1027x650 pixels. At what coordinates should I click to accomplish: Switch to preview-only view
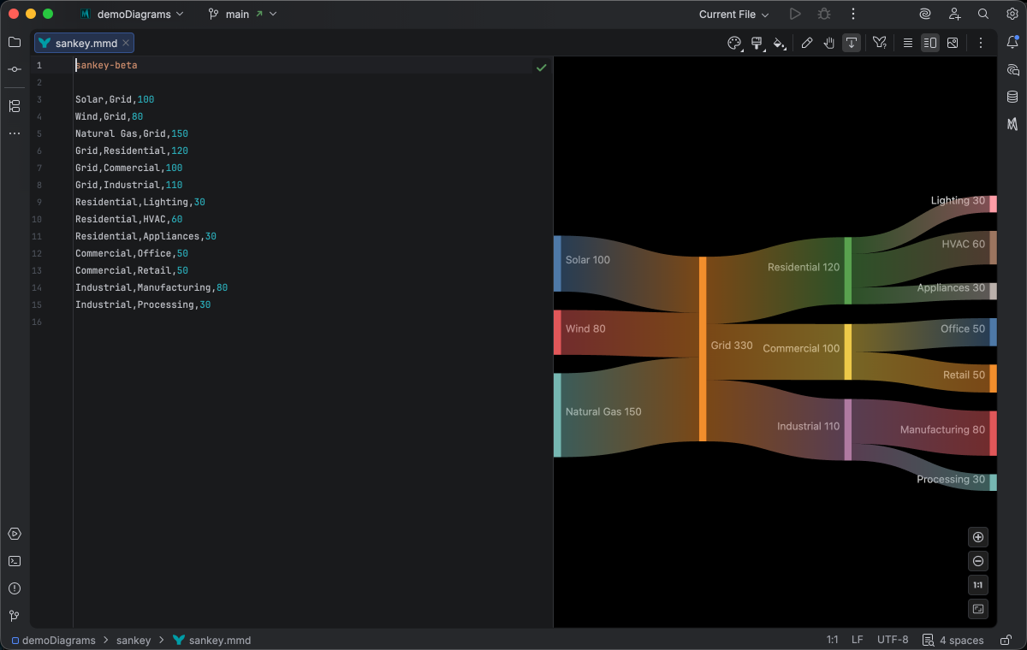[x=953, y=43]
